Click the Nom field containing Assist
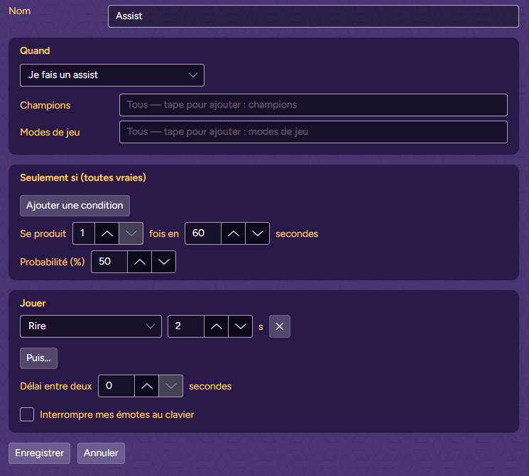Viewport: 529px width, 476px height. [x=313, y=16]
